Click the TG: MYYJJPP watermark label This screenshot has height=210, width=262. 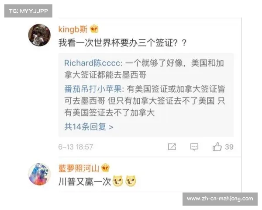(28, 11)
